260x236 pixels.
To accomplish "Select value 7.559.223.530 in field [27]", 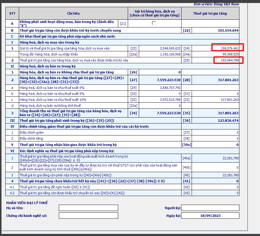I will [169, 80].
